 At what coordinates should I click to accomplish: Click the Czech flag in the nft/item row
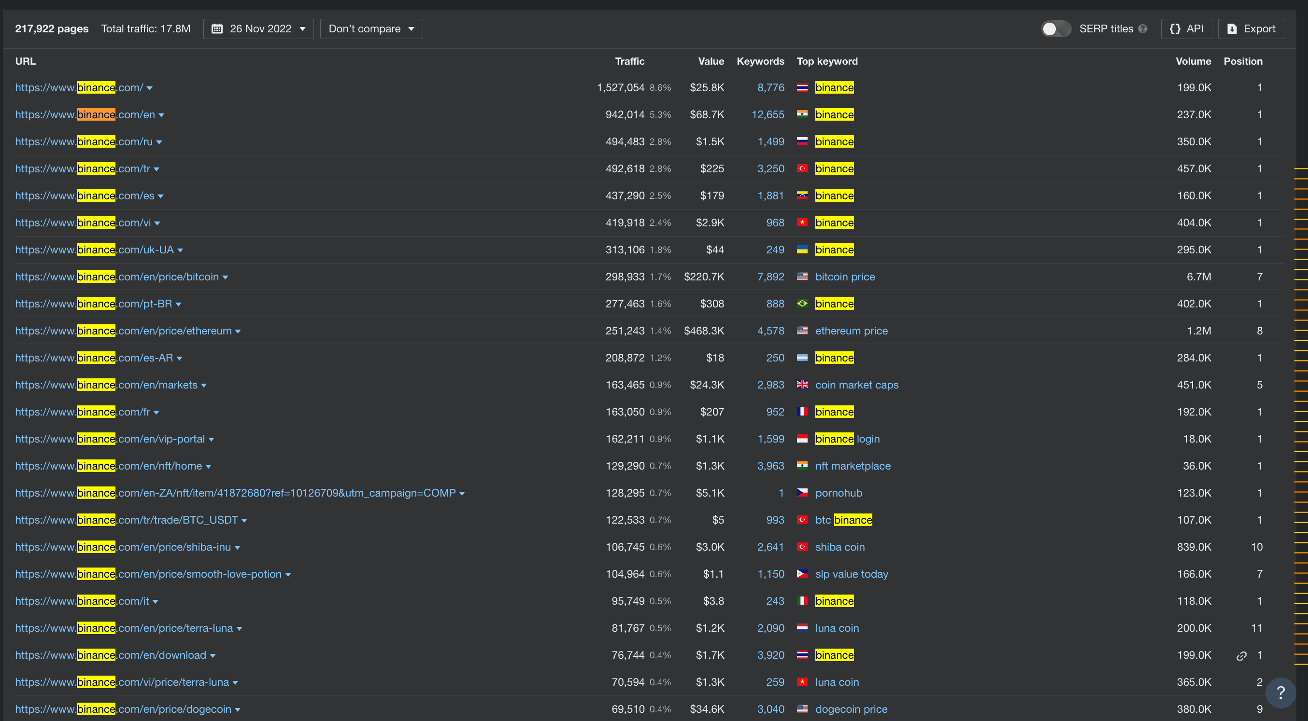pyautogui.click(x=802, y=493)
